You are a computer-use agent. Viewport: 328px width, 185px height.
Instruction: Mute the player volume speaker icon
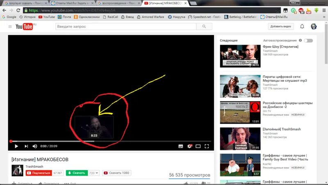pos(35,146)
